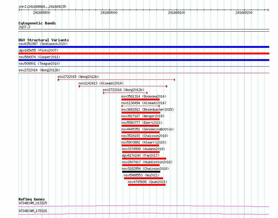Click the right arrow on the ruler
This screenshot has height=218, width=278.
(268, 10)
